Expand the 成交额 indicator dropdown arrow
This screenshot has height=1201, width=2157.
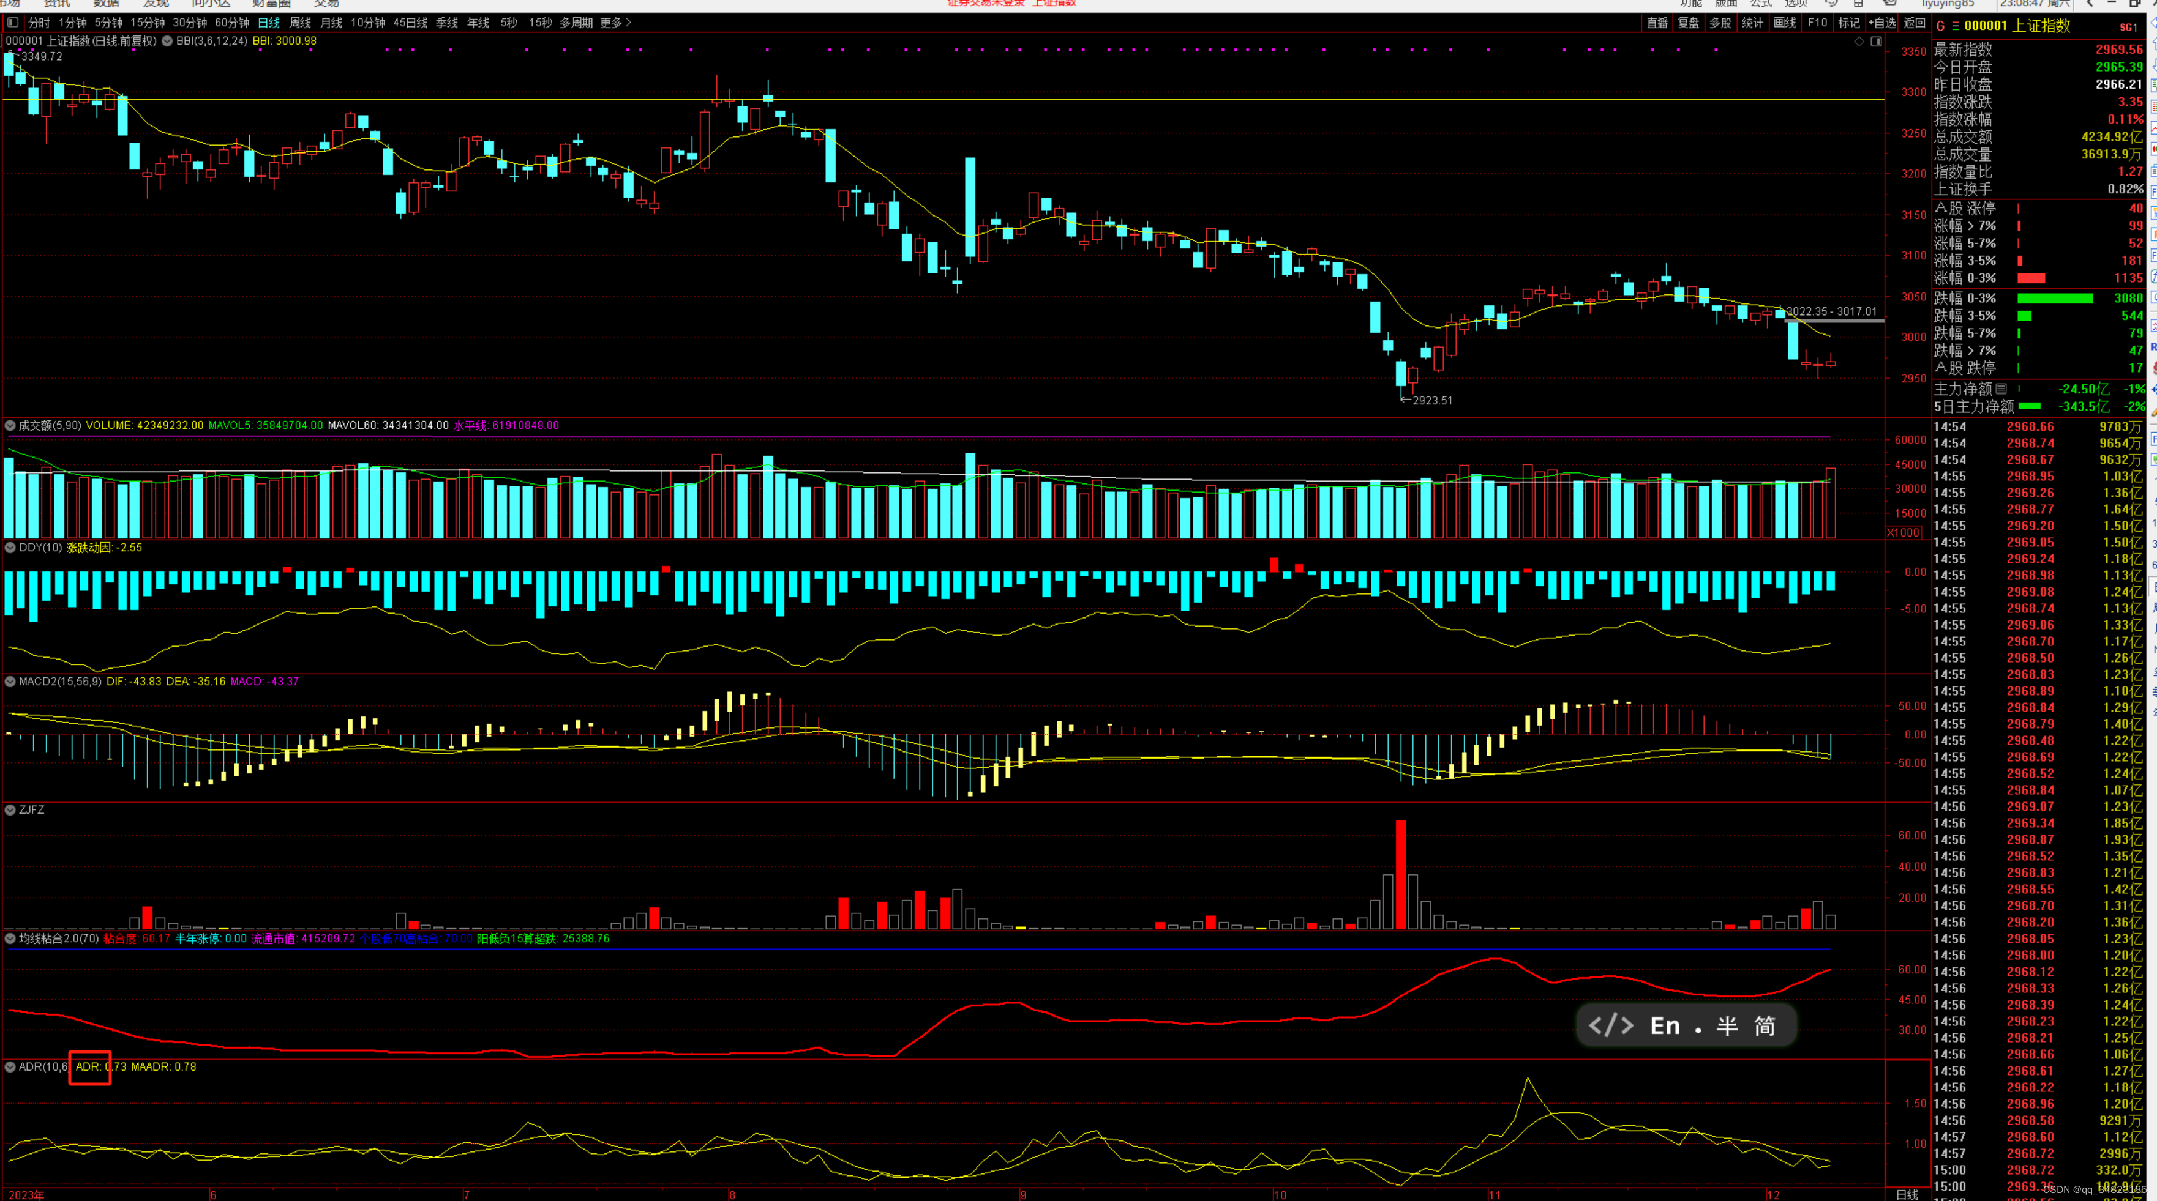[11, 425]
